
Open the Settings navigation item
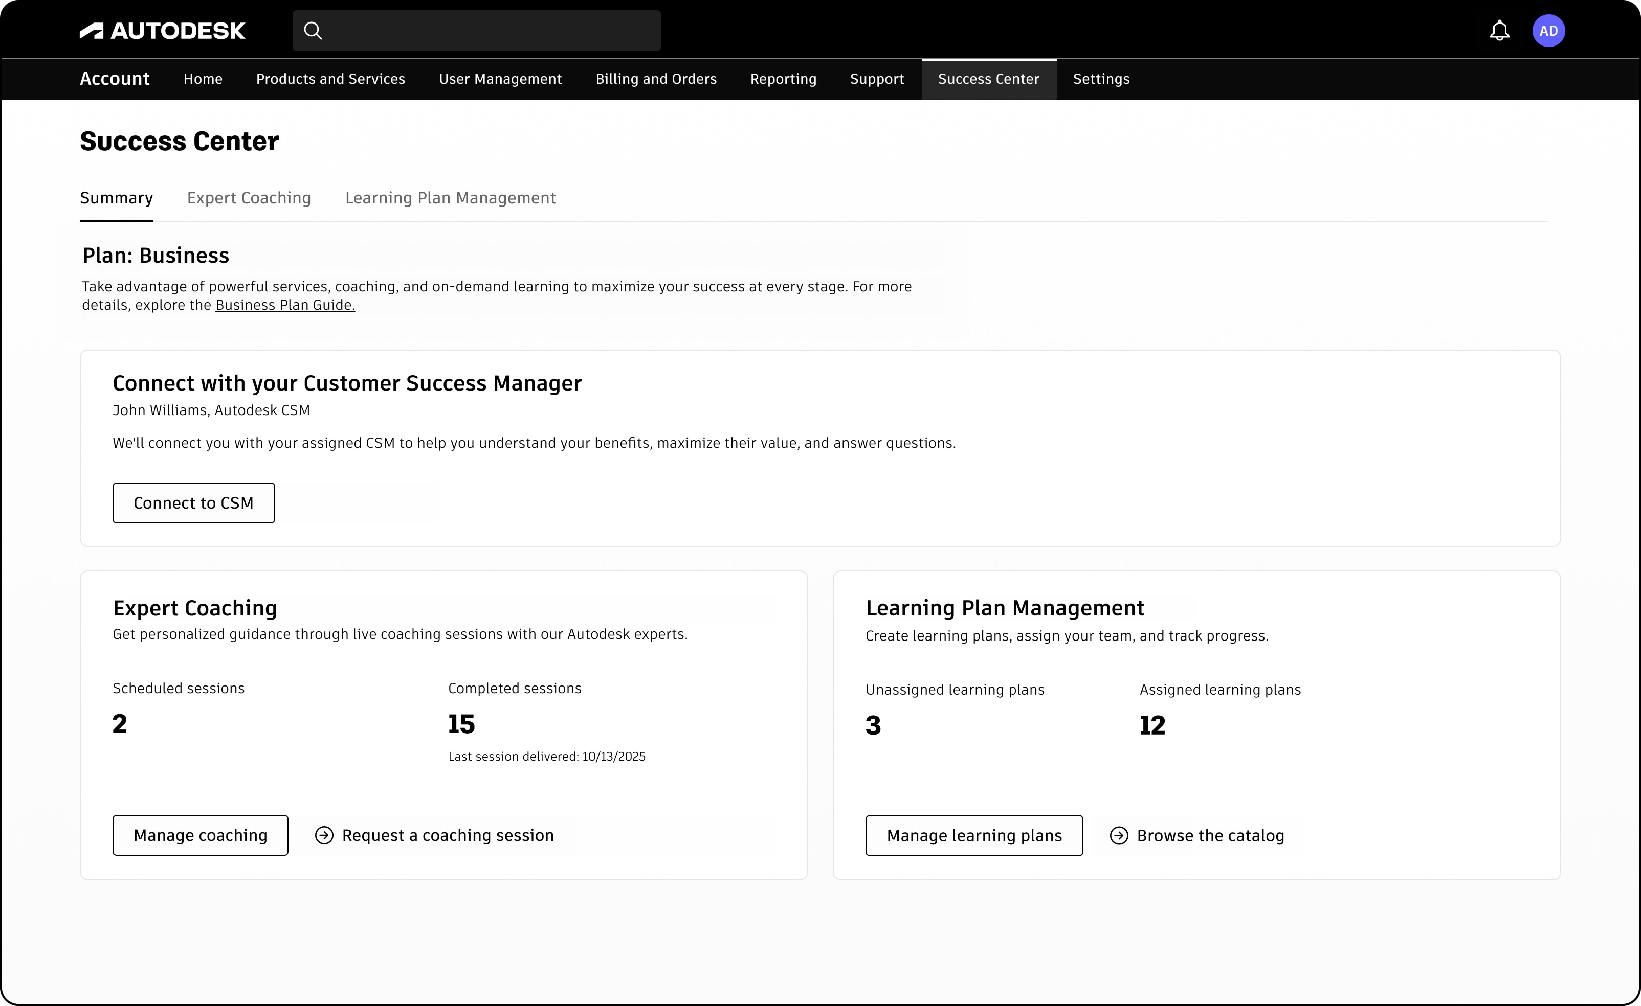1101,79
